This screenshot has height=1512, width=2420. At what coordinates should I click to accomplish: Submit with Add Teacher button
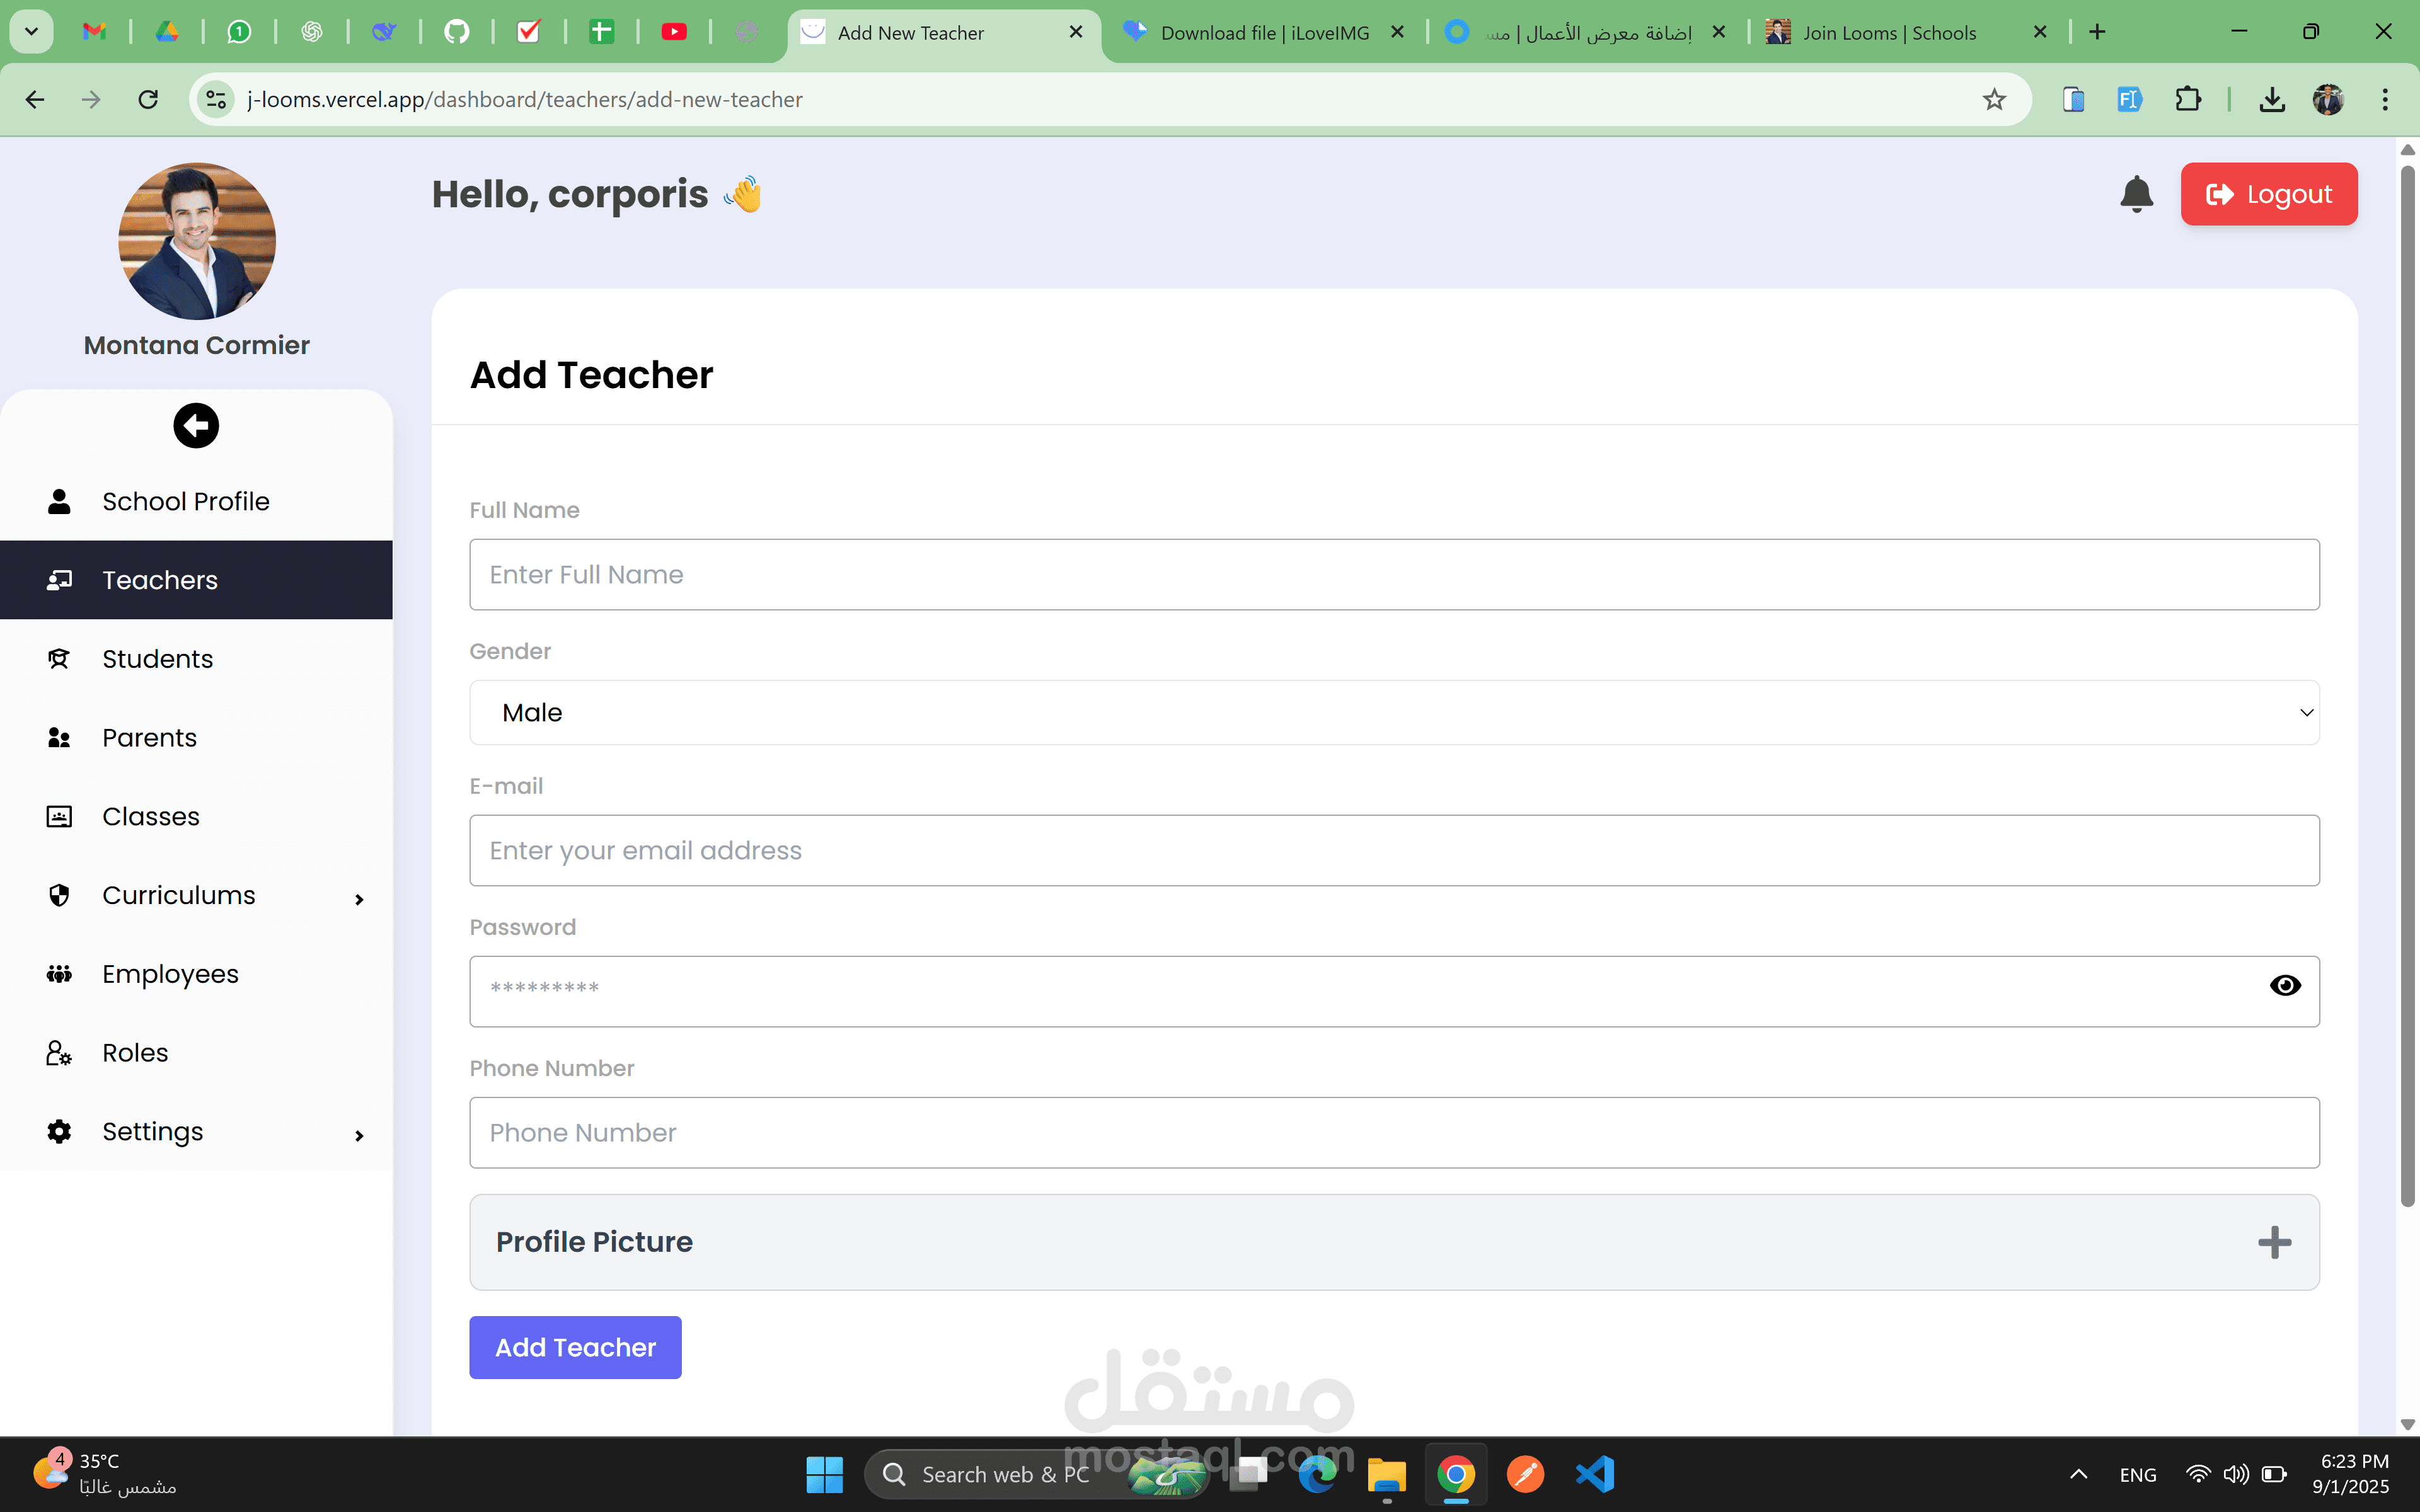575,1347
